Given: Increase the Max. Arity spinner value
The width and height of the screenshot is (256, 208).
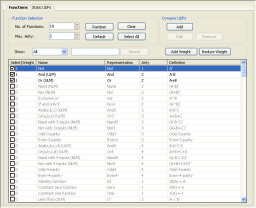Looking at the screenshot, I should [77, 34].
